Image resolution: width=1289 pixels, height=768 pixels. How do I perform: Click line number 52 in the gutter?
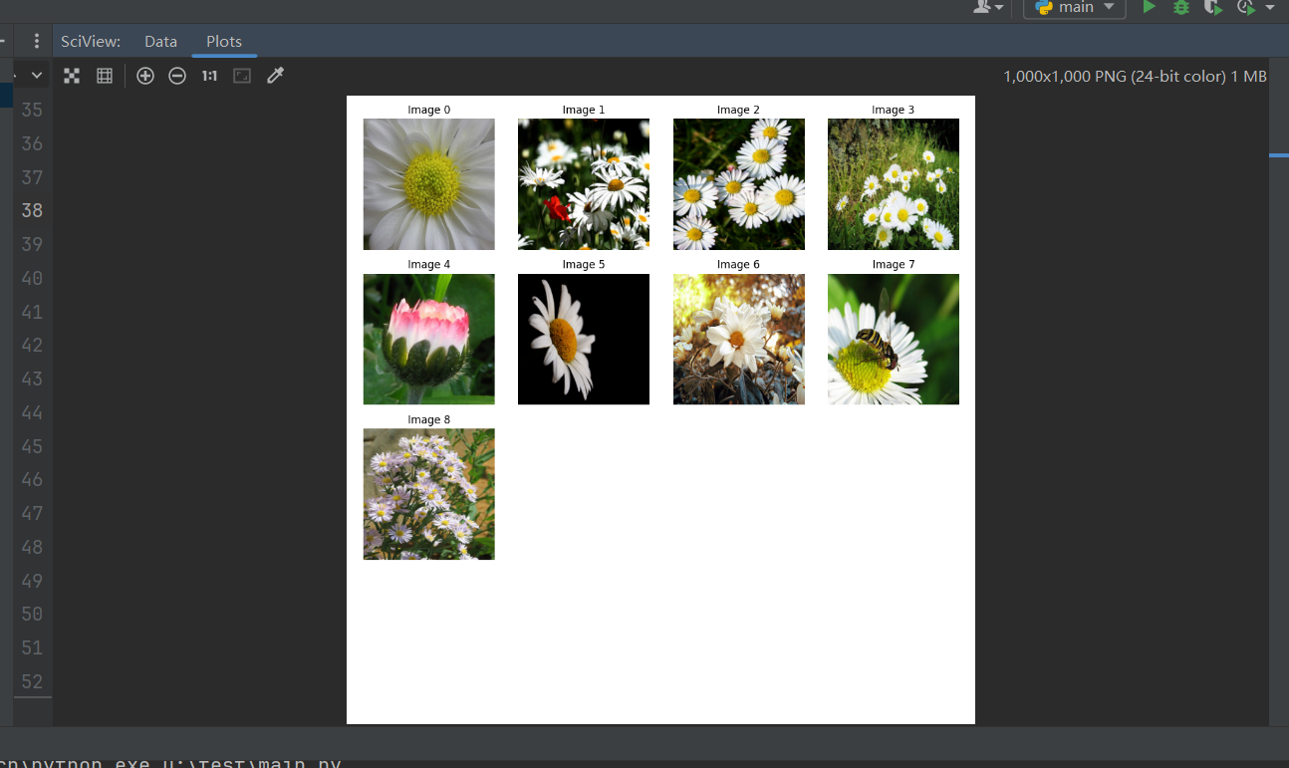[x=32, y=681]
